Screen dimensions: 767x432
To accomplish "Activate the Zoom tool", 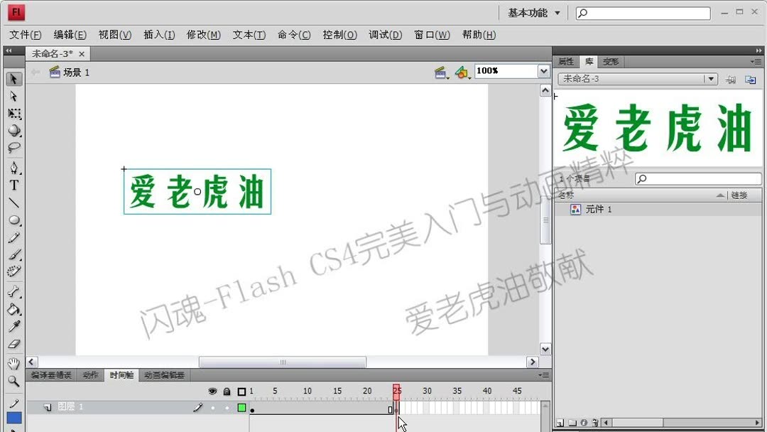I will pyautogui.click(x=13, y=382).
